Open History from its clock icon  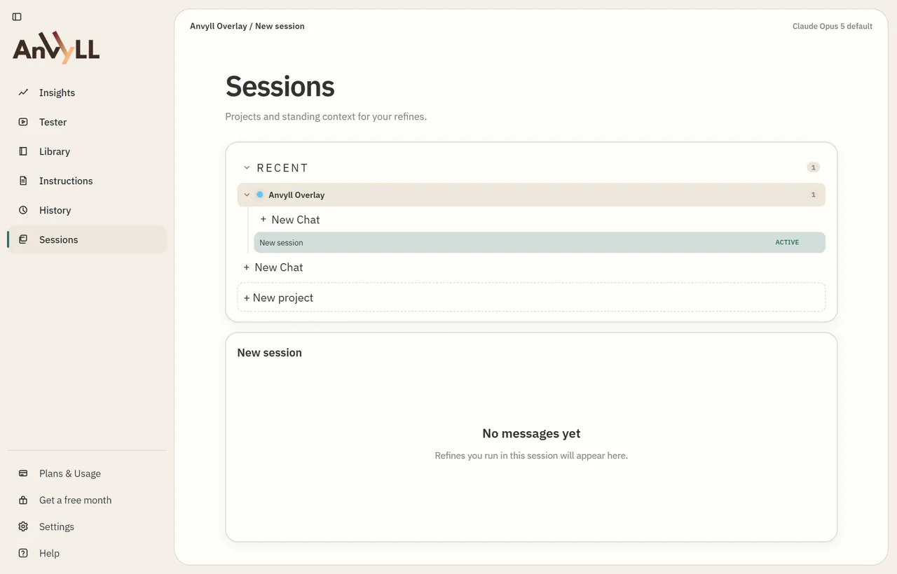pyautogui.click(x=23, y=210)
